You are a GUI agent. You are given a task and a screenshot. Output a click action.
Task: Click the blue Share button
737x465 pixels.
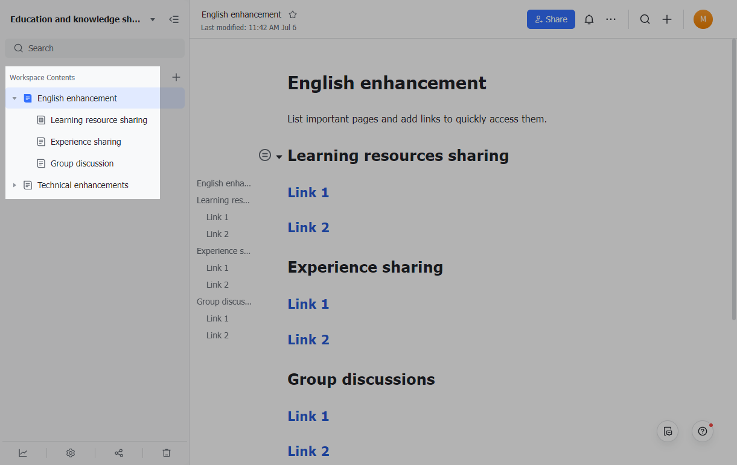pyautogui.click(x=550, y=19)
